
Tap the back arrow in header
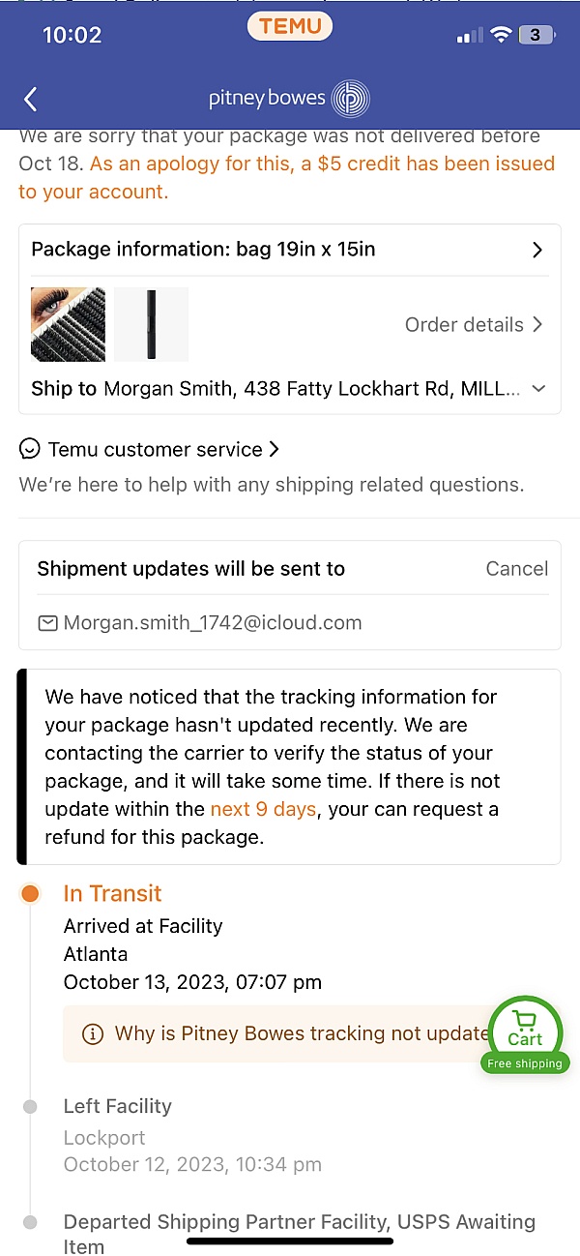pyautogui.click(x=31, y=99)
